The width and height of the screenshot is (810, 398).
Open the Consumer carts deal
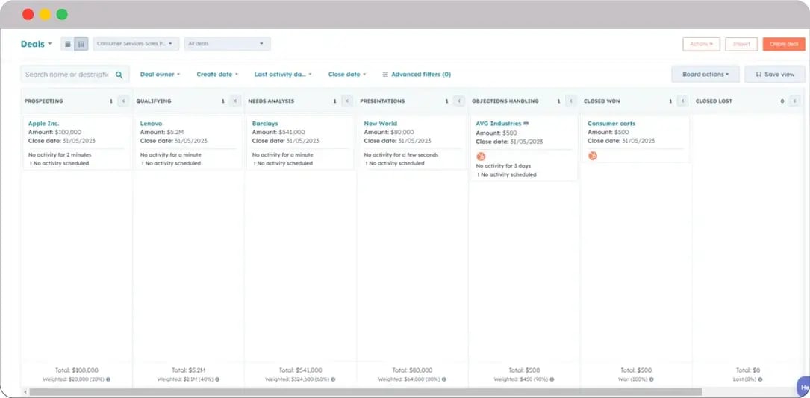[611, 124]
